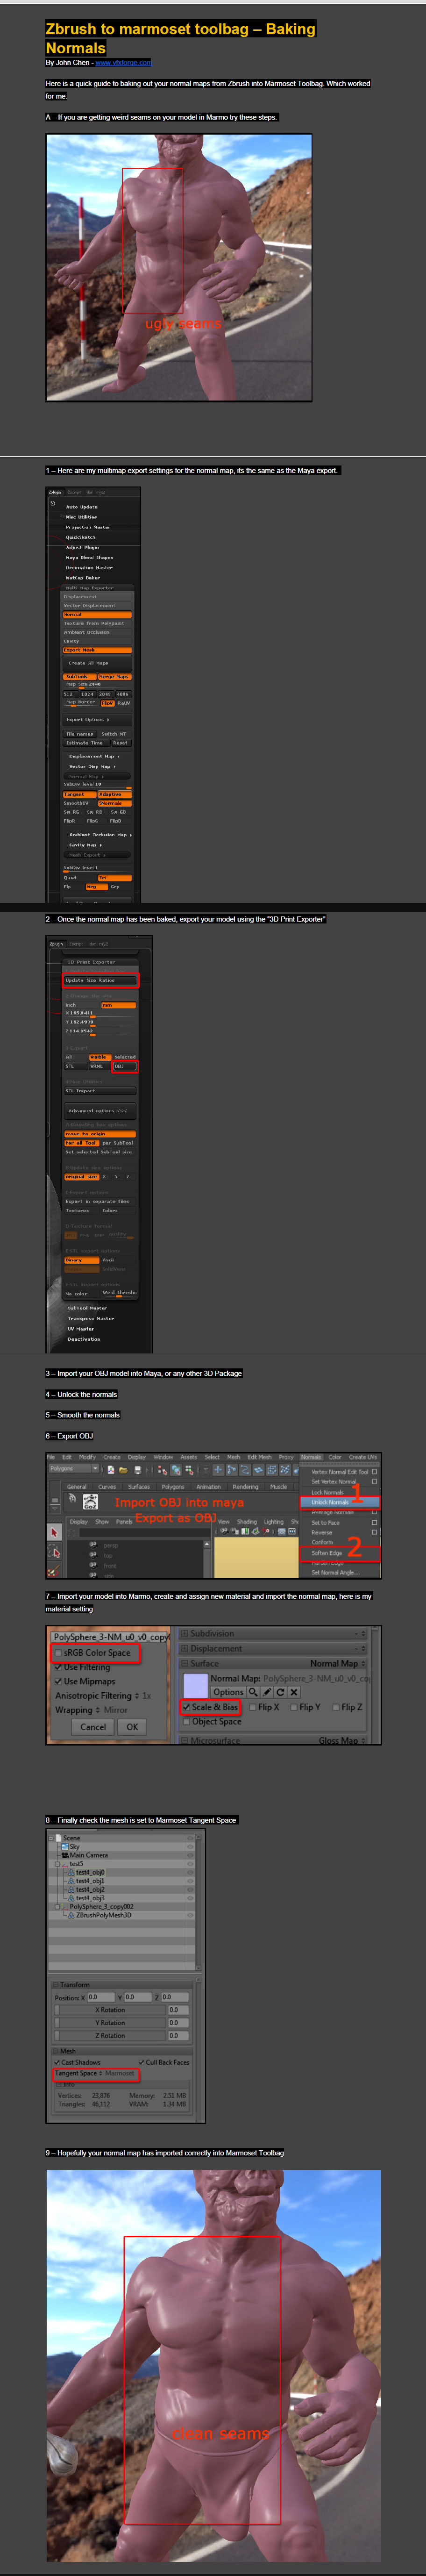
Task: Select the Sky item in scene tree
Action: 74,1846
